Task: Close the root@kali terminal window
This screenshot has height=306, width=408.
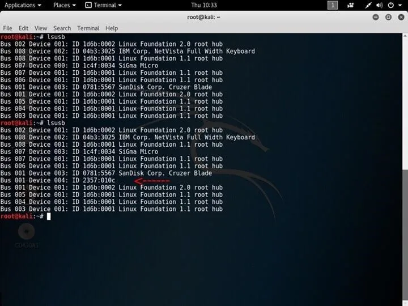Action: click(x=399, y=17)
